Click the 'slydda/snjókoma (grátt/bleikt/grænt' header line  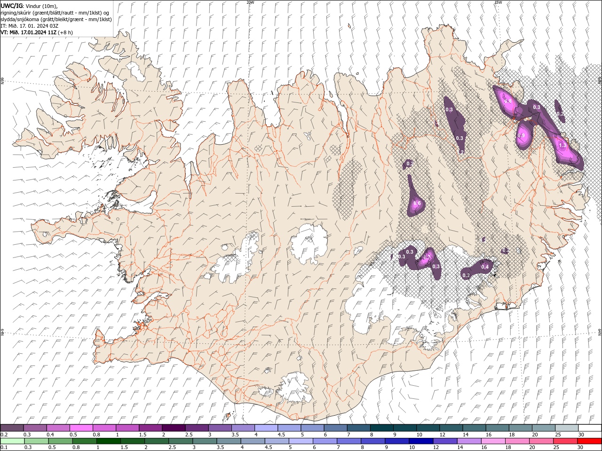pyautogui.click(x=56, y=19)
